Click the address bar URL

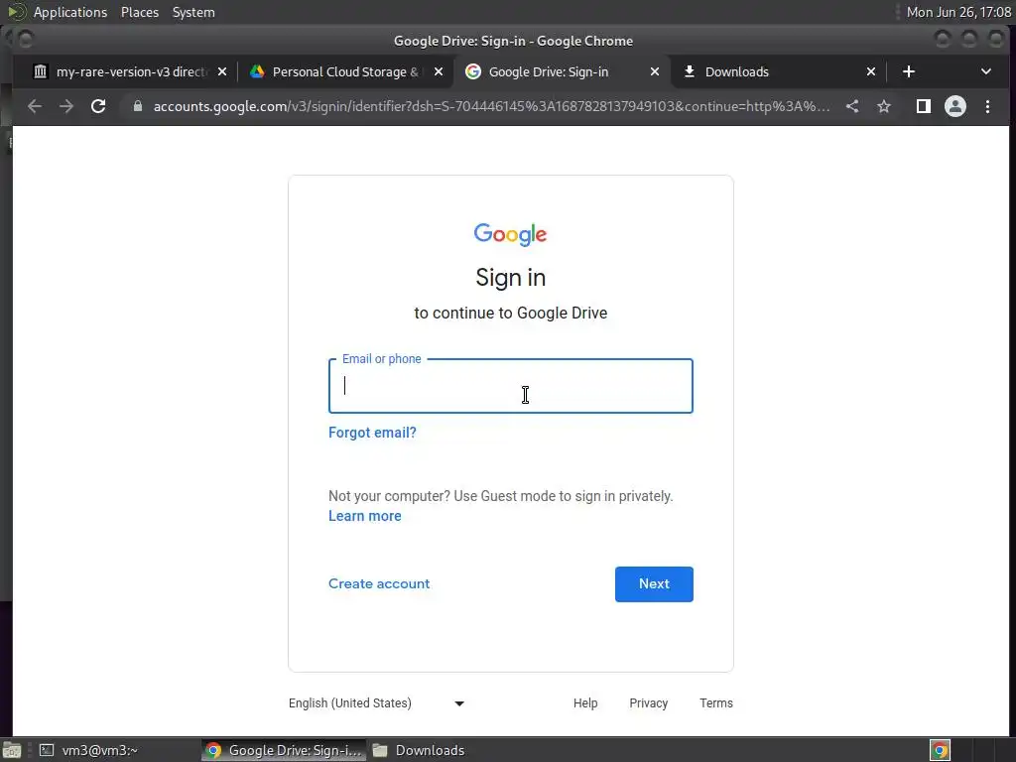coord(491,106)
